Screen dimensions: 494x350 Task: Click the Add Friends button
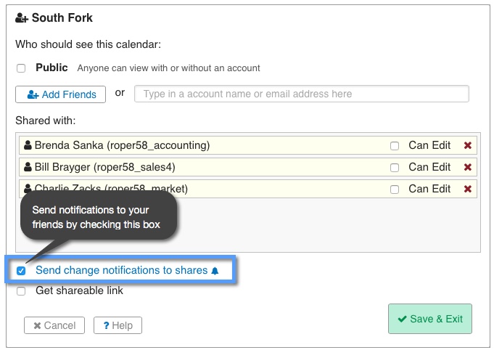tap(61, 94)
